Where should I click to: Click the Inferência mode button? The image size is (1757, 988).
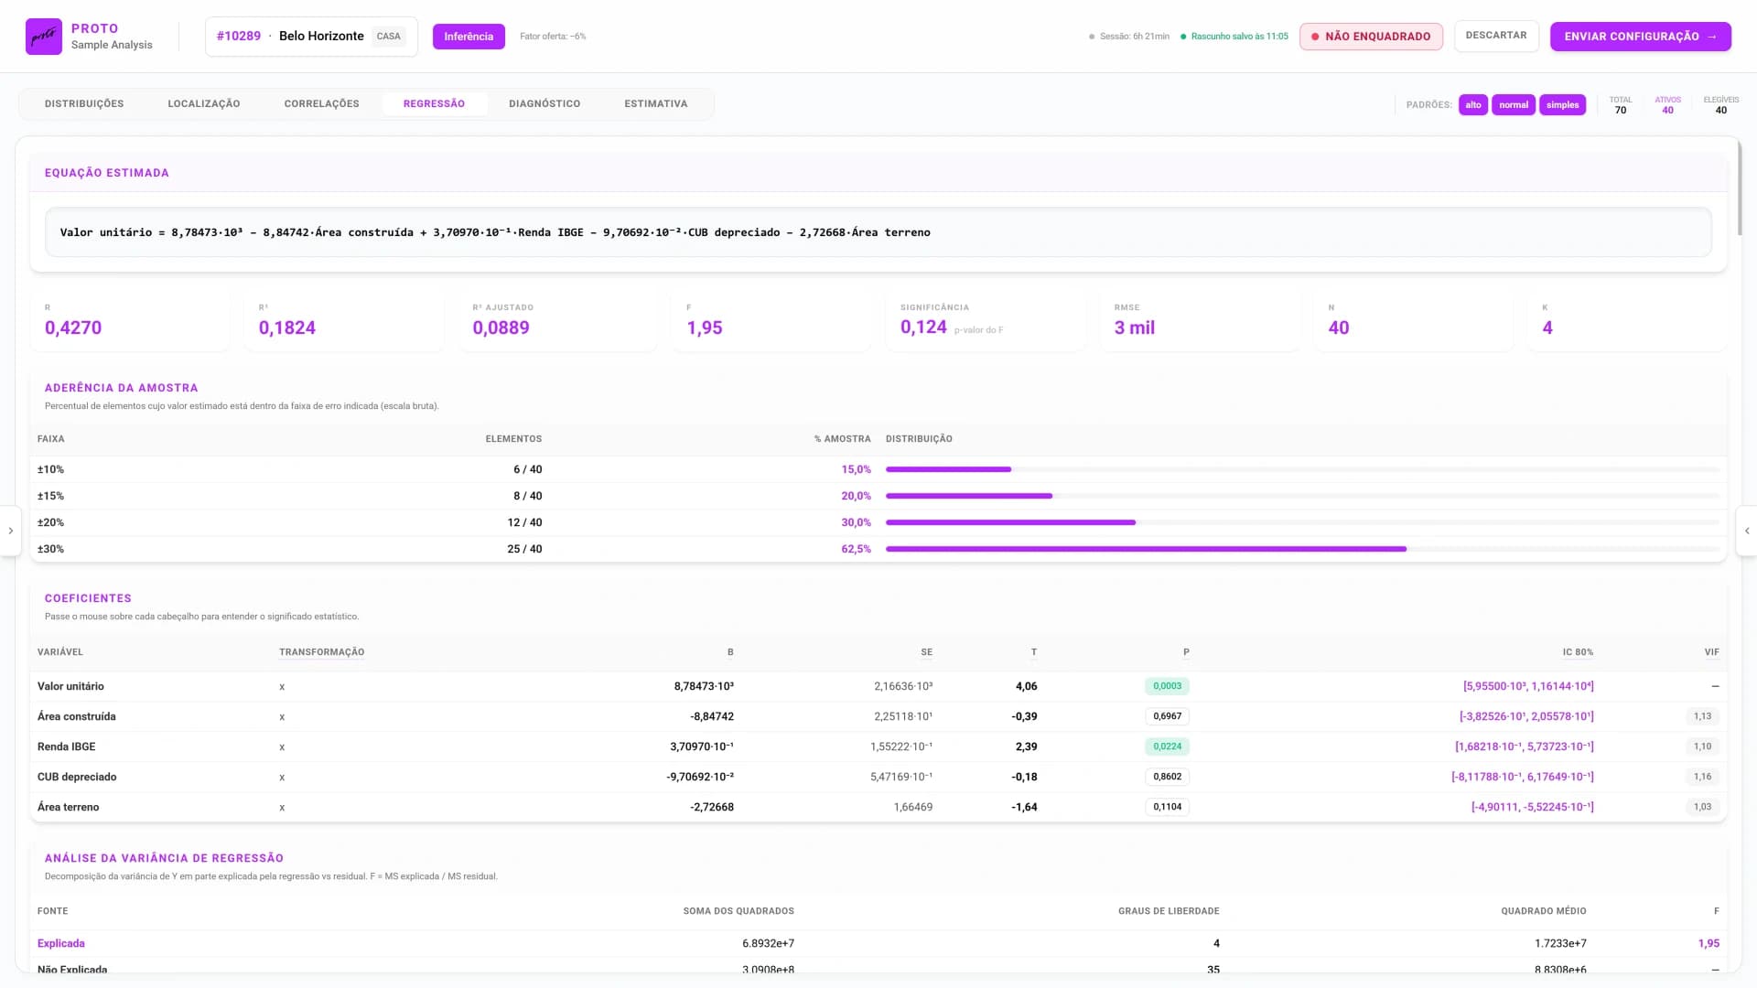point(469,37)
